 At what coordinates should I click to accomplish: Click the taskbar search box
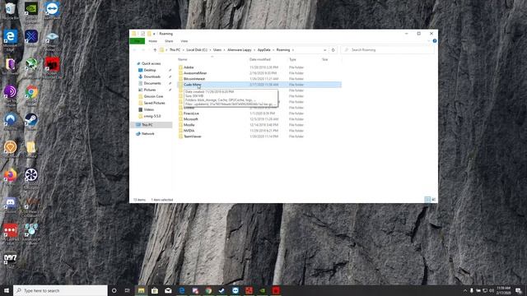coord(60,290)
